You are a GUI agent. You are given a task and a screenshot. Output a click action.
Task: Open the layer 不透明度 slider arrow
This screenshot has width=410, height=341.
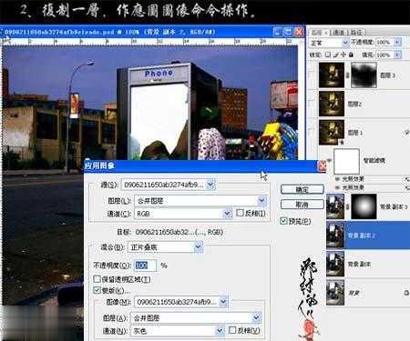tap(397, 42)
